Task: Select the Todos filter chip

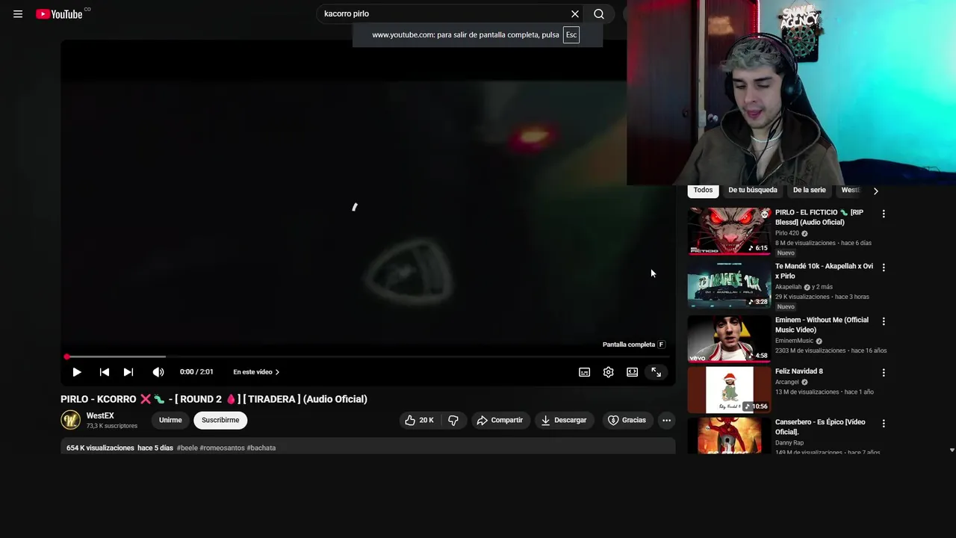Action: (x=703, y=191)
